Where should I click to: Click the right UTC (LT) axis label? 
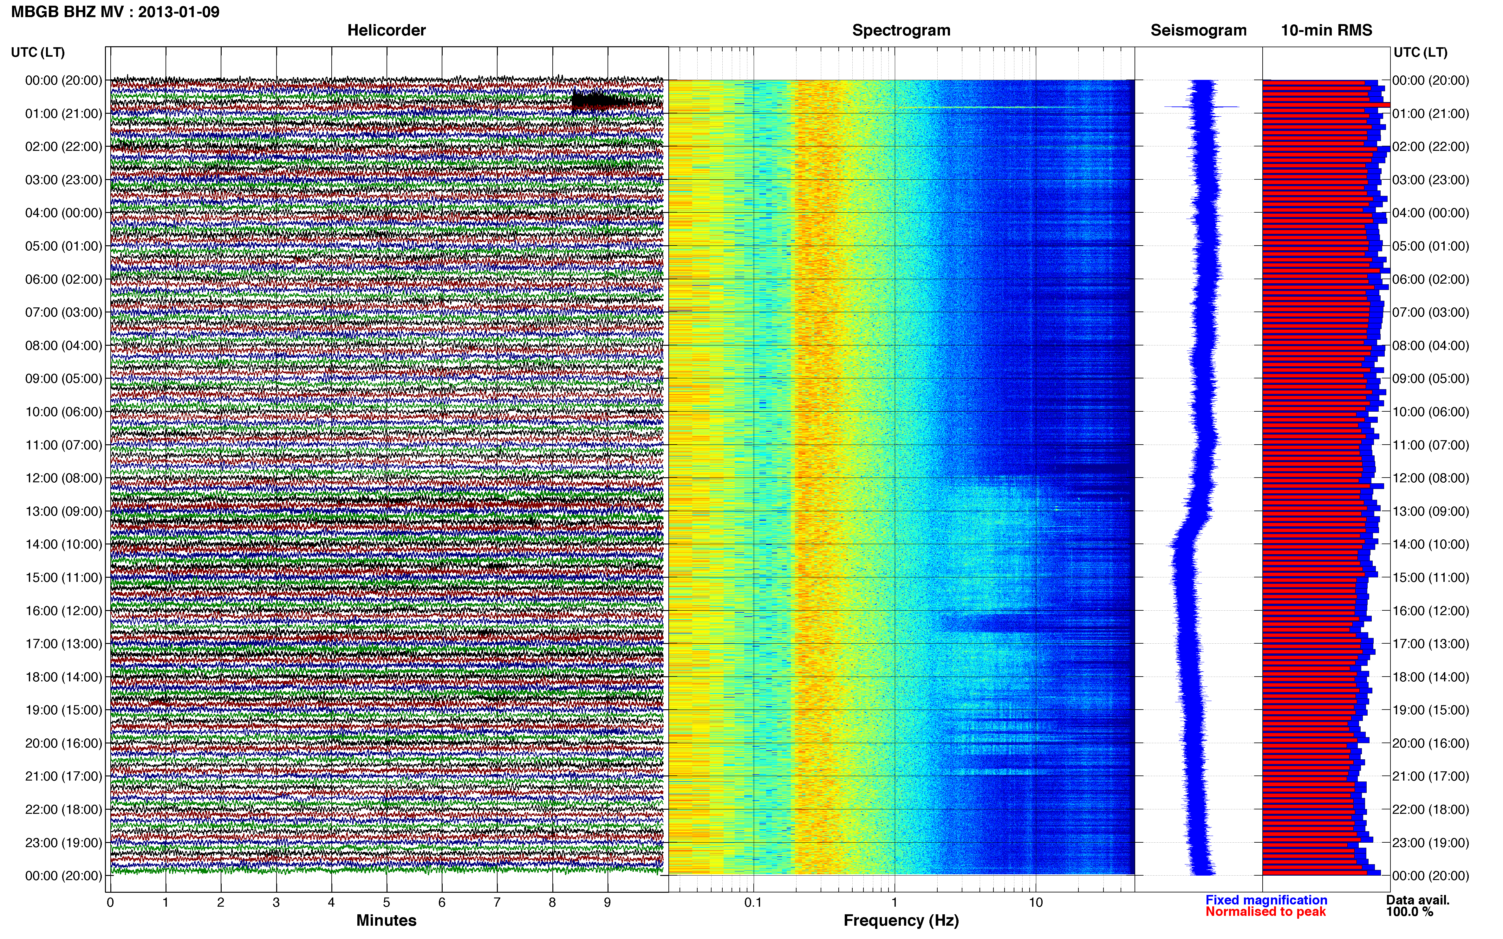pyautogui.click(x=1420, y=52)
